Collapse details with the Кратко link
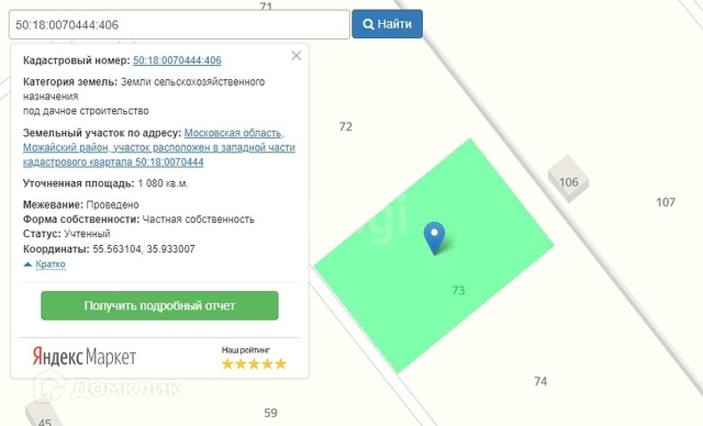The image size is (703, 426). 51,264
